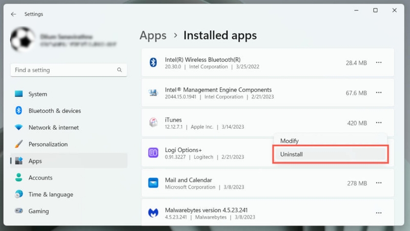Open Personalization settings

48,144
